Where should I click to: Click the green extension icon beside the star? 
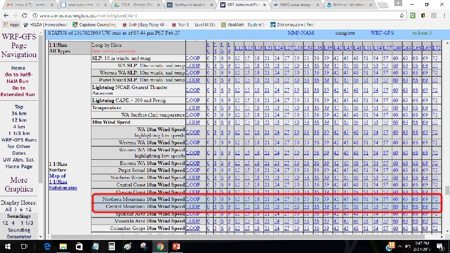[x=412, y=15]
